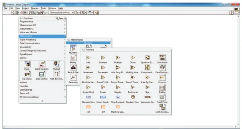Expand the Programming palette category
The width and height of the screenshot is (242, 129).
42,21
